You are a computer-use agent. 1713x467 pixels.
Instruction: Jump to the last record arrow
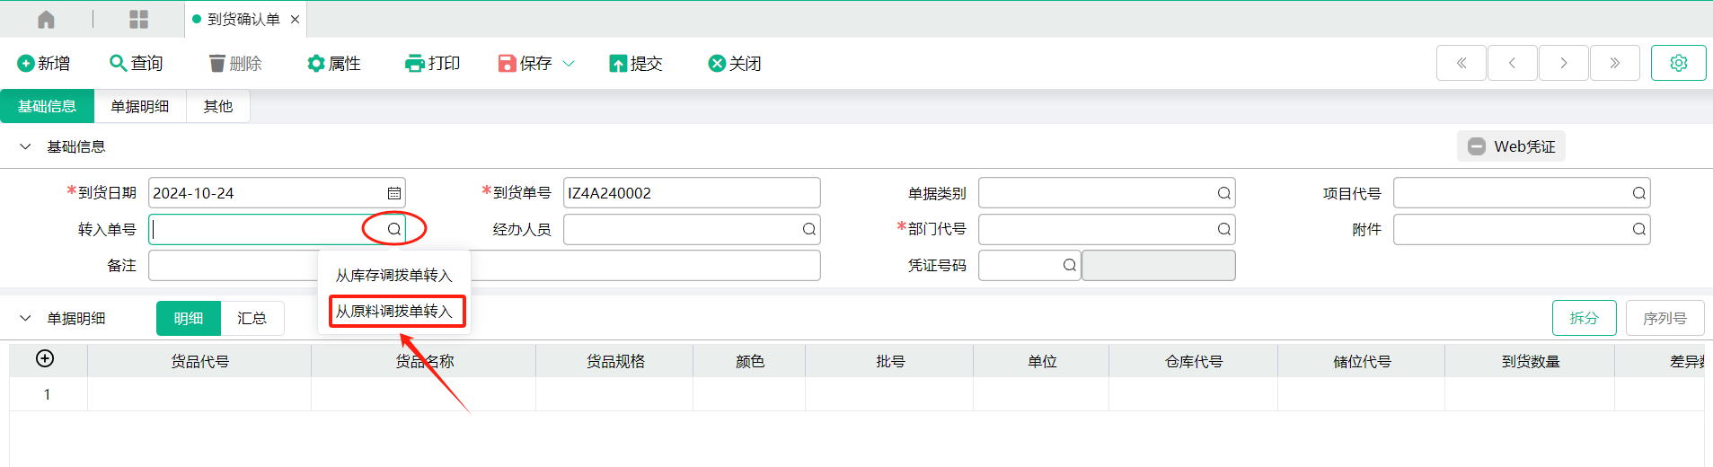click(1614, 63)
